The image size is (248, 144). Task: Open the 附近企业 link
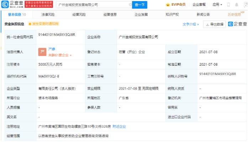coord(119,127)
